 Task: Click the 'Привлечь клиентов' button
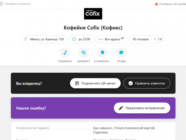(147, 83)
